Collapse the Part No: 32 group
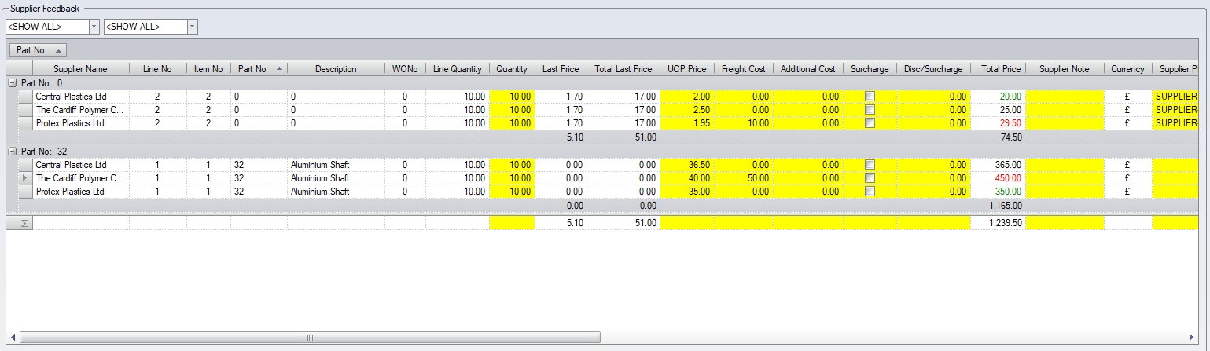The height and width of the screenshot is (351, 1210). (13, 151)
